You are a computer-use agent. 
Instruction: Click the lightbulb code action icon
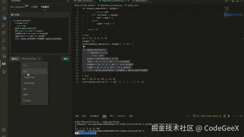[84, 47]
